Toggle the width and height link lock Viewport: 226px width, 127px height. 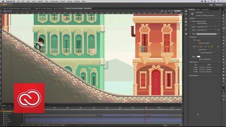tap(206, 47)
